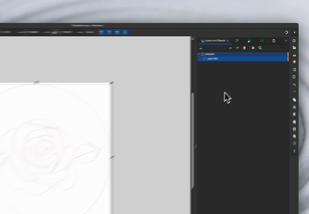Move the selected layer down
The image size is (309, 214).
pos(237,48)
